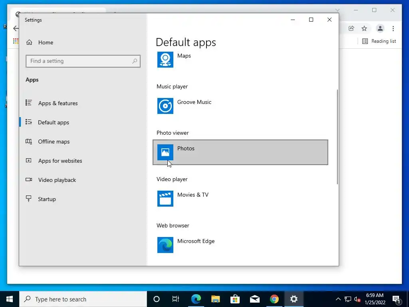Click the search magnifier in Find a setting

[135, 61]
